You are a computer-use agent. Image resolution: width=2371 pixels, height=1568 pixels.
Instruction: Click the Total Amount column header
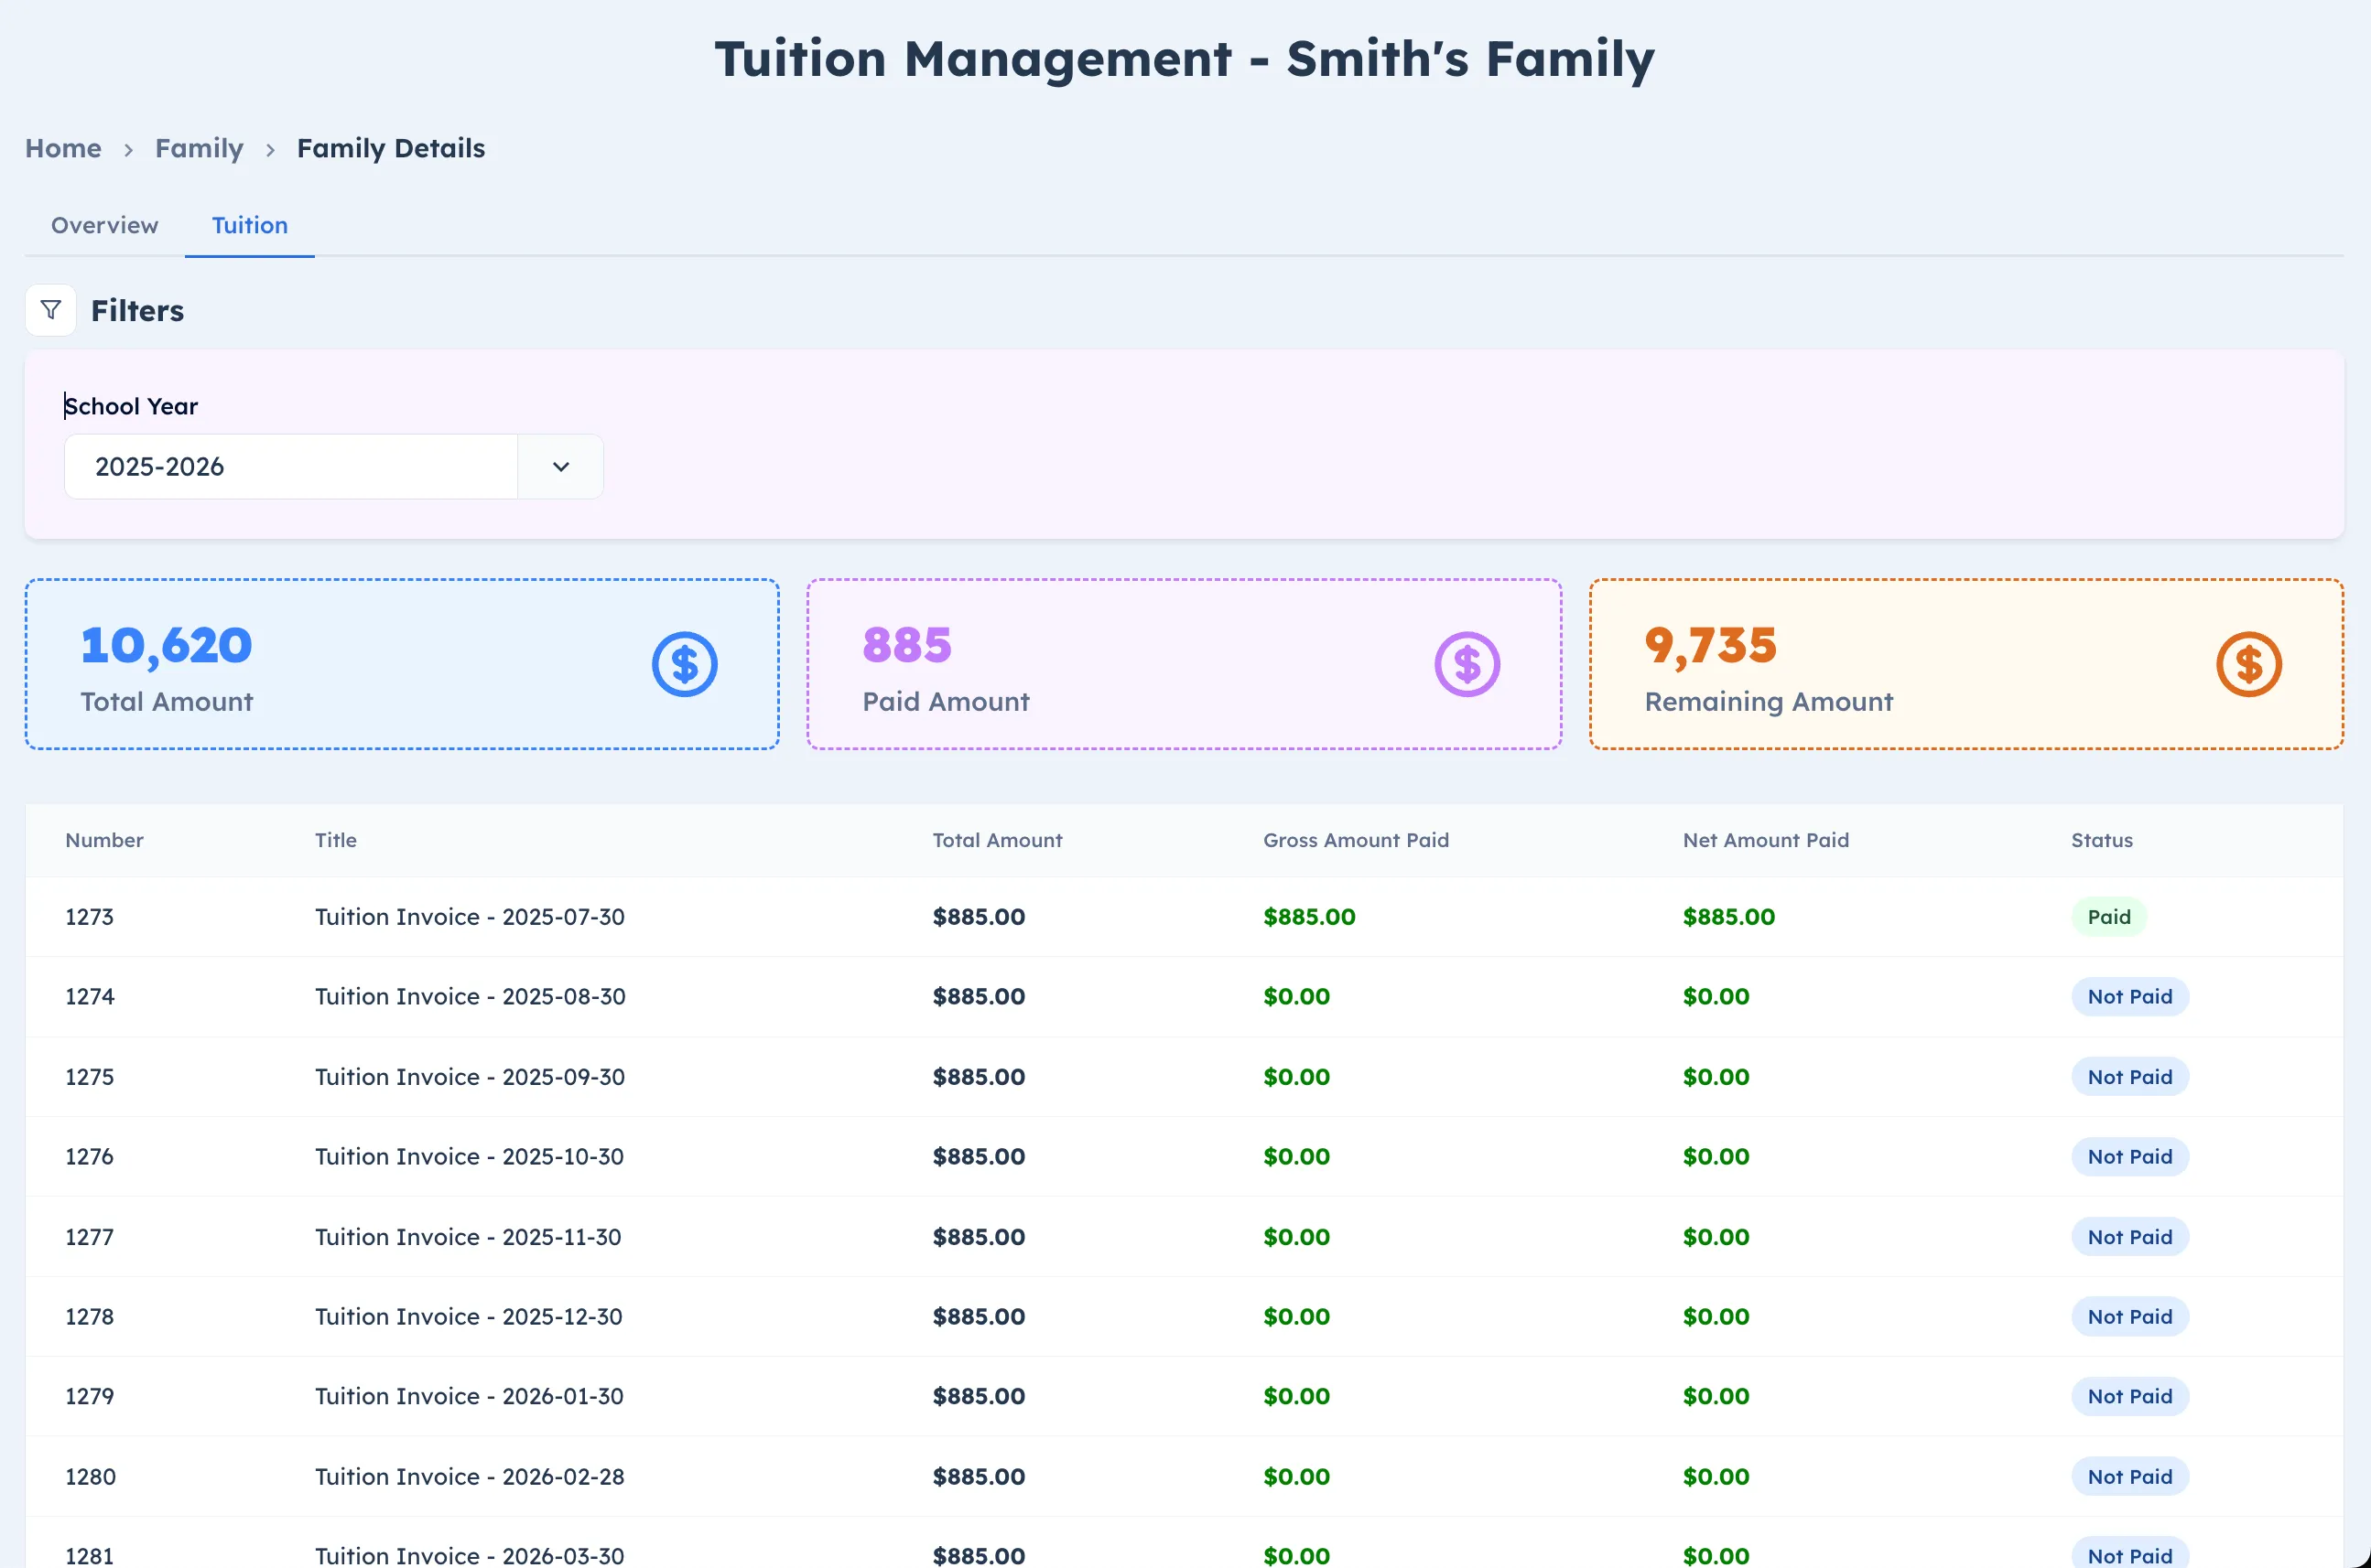(x=996, y=840)
